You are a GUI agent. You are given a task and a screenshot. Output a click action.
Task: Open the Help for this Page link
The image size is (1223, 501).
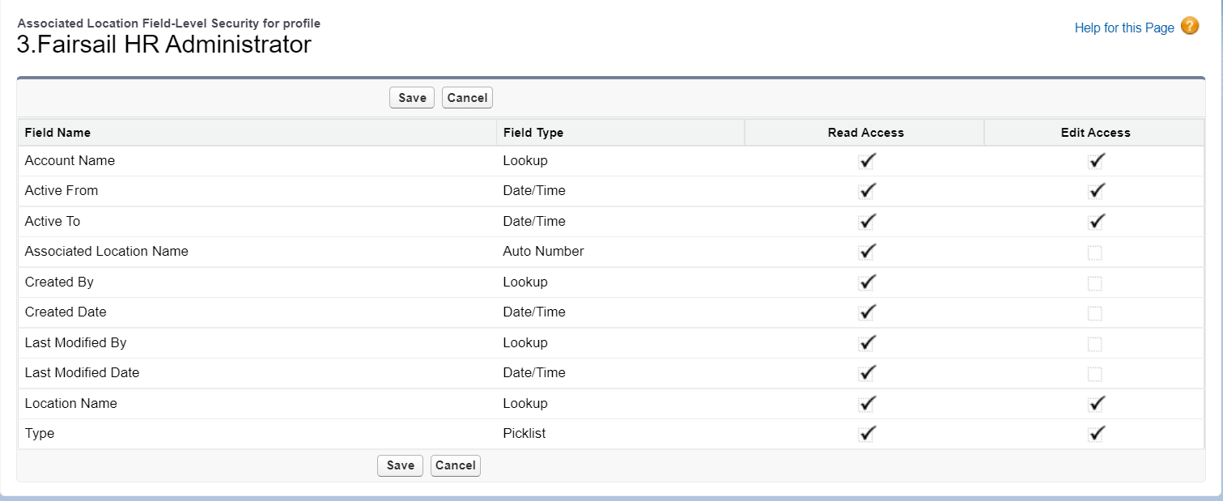point(1124,28)
